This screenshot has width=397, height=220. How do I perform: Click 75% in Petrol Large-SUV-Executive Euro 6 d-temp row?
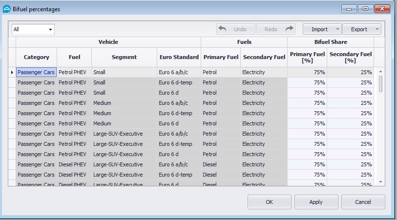[x=307, y=144]
